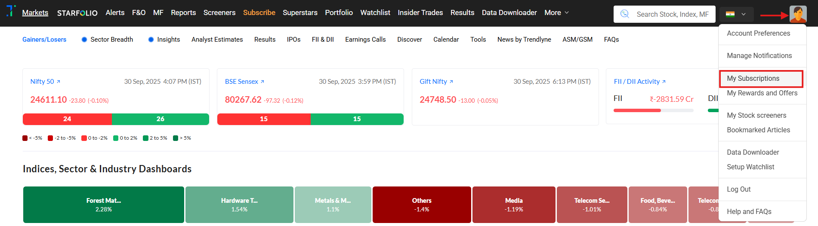Click the India flag icon
The image size is (818, 226).
(x=730, y=14)
